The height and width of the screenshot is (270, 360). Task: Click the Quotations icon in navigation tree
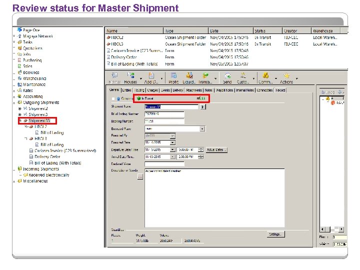(x=19, y=48)
